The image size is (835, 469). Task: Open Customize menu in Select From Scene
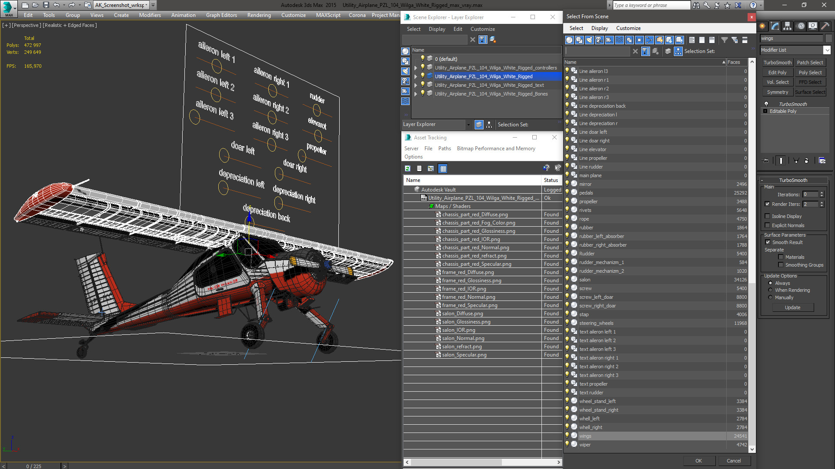click(x=628, y=28)
